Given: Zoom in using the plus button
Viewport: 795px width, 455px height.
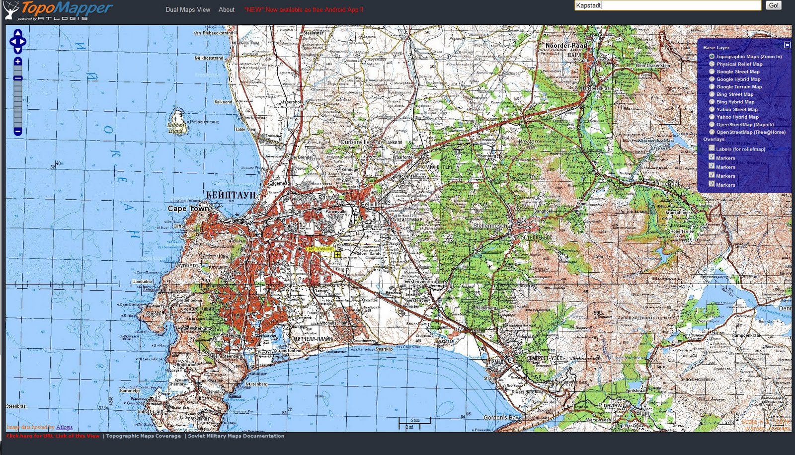Looking at the screenshot, I should pos(18,62).
